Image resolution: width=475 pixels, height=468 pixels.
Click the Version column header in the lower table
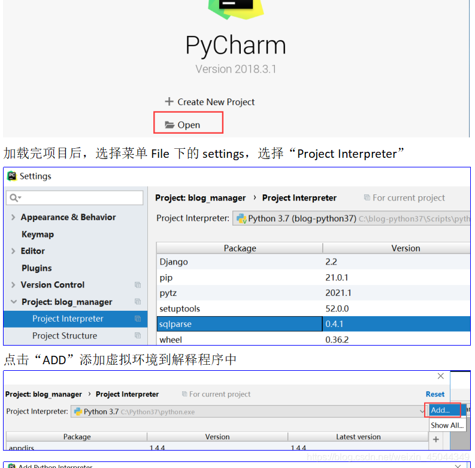click(217, 437)
